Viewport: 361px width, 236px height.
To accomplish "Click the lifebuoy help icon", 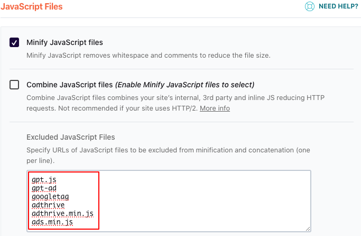I will coord(309,6).
